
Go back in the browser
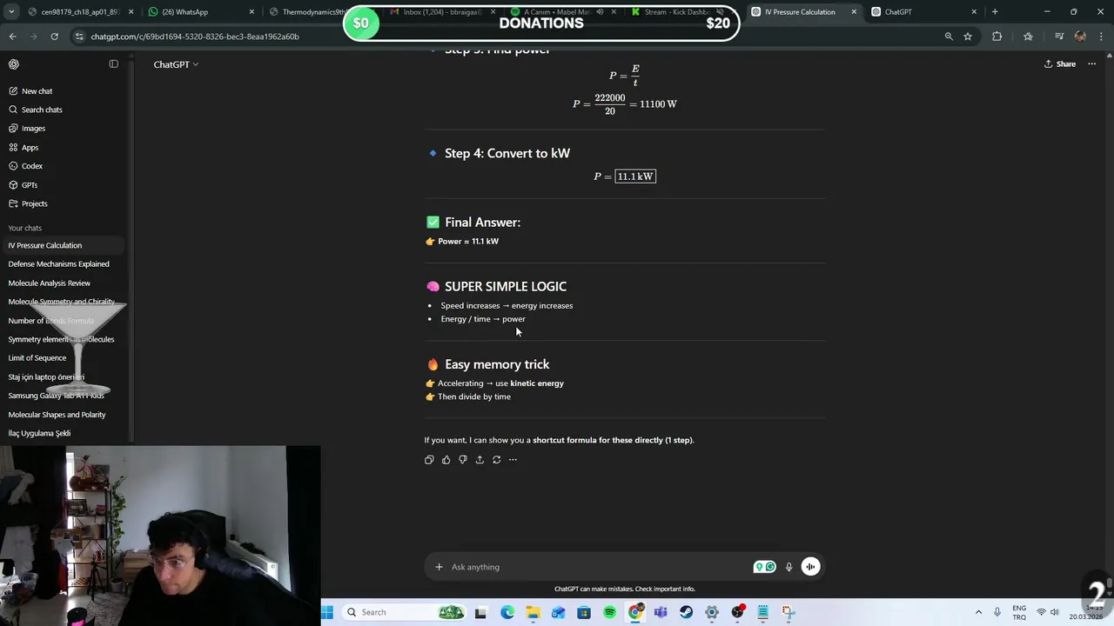coord(13,37)
